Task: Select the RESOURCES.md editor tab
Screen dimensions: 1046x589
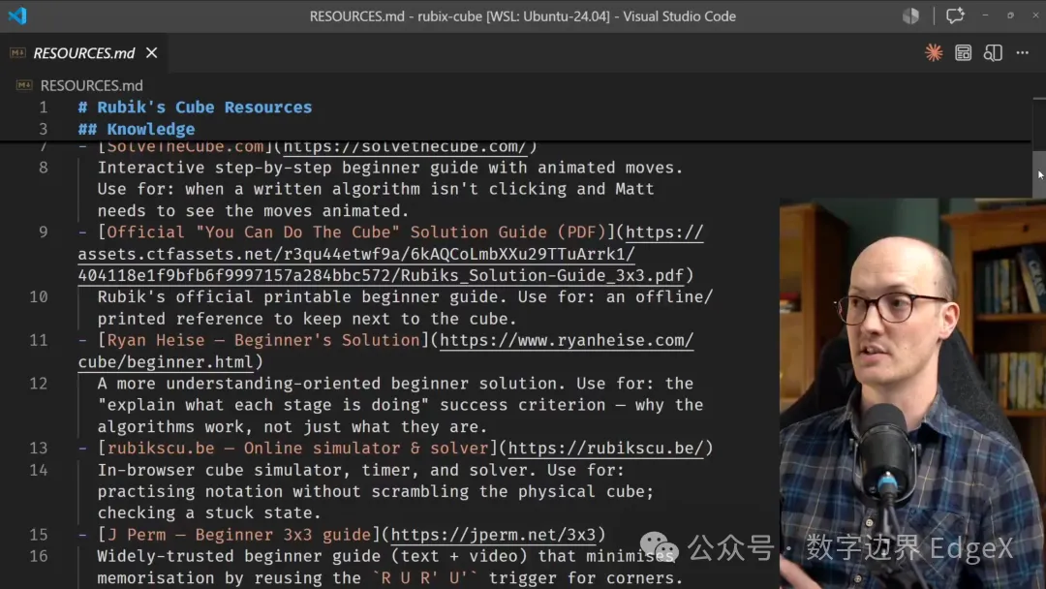Action: (x=83, y=52)
